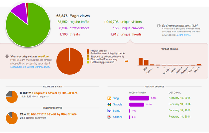Click the Bing logo icon
209x133 pixels.
coord(109,98)
